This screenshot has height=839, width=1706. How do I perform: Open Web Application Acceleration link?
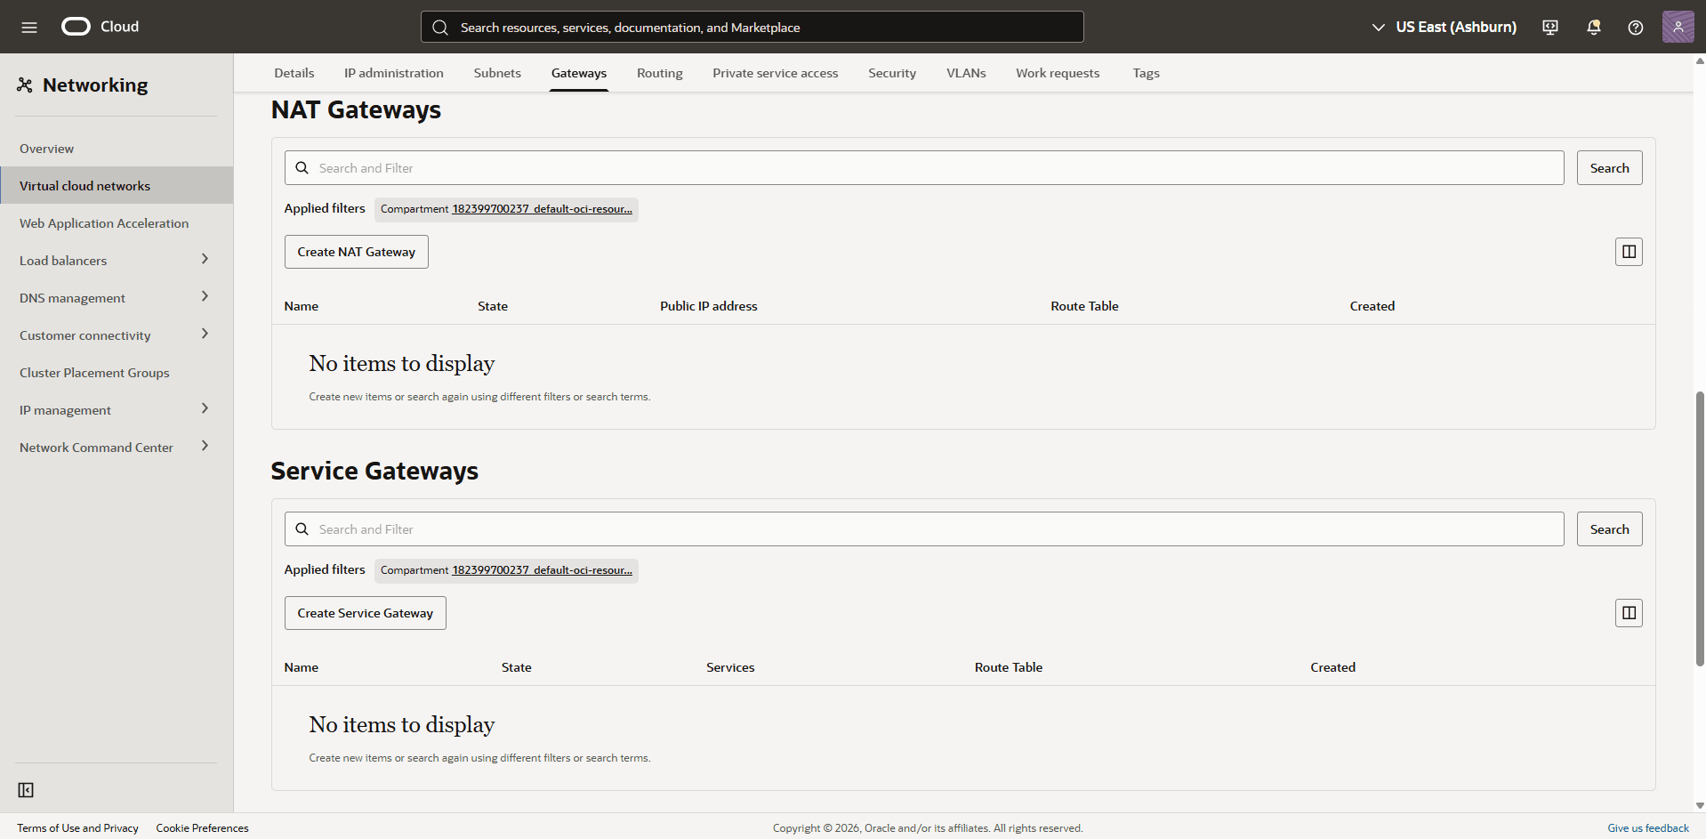(x=117, y=222)
